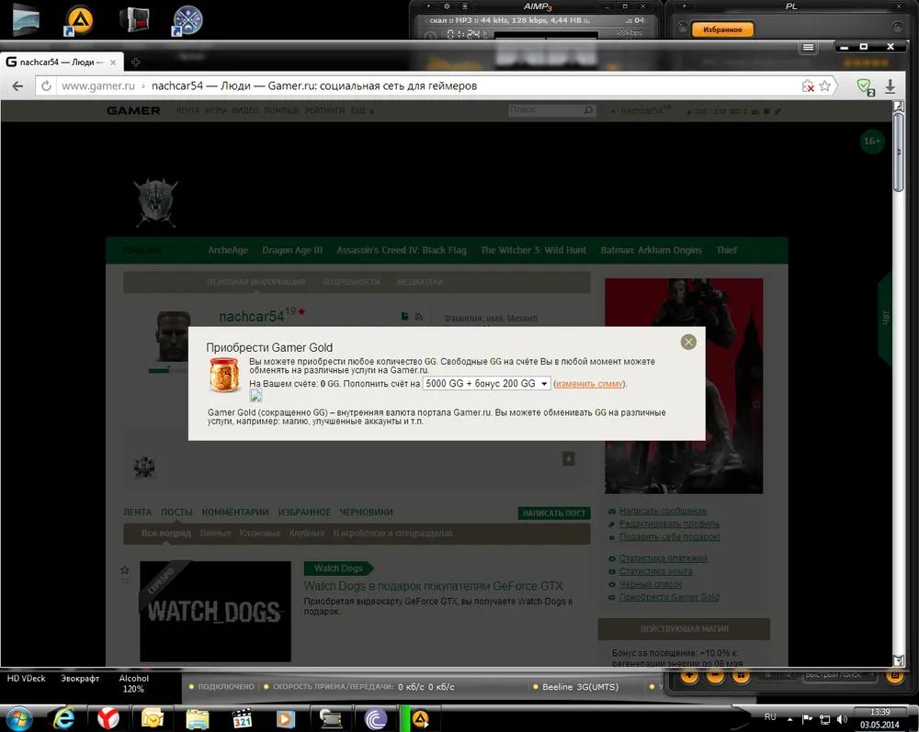Image resolution: width=919 pixels, height=732 pixels.
Task: Open a new browser tab
Action: click(x=135, y=62)
